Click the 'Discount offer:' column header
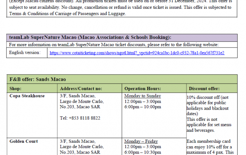The width and height of the screenshot is (246, 155). 204,89
